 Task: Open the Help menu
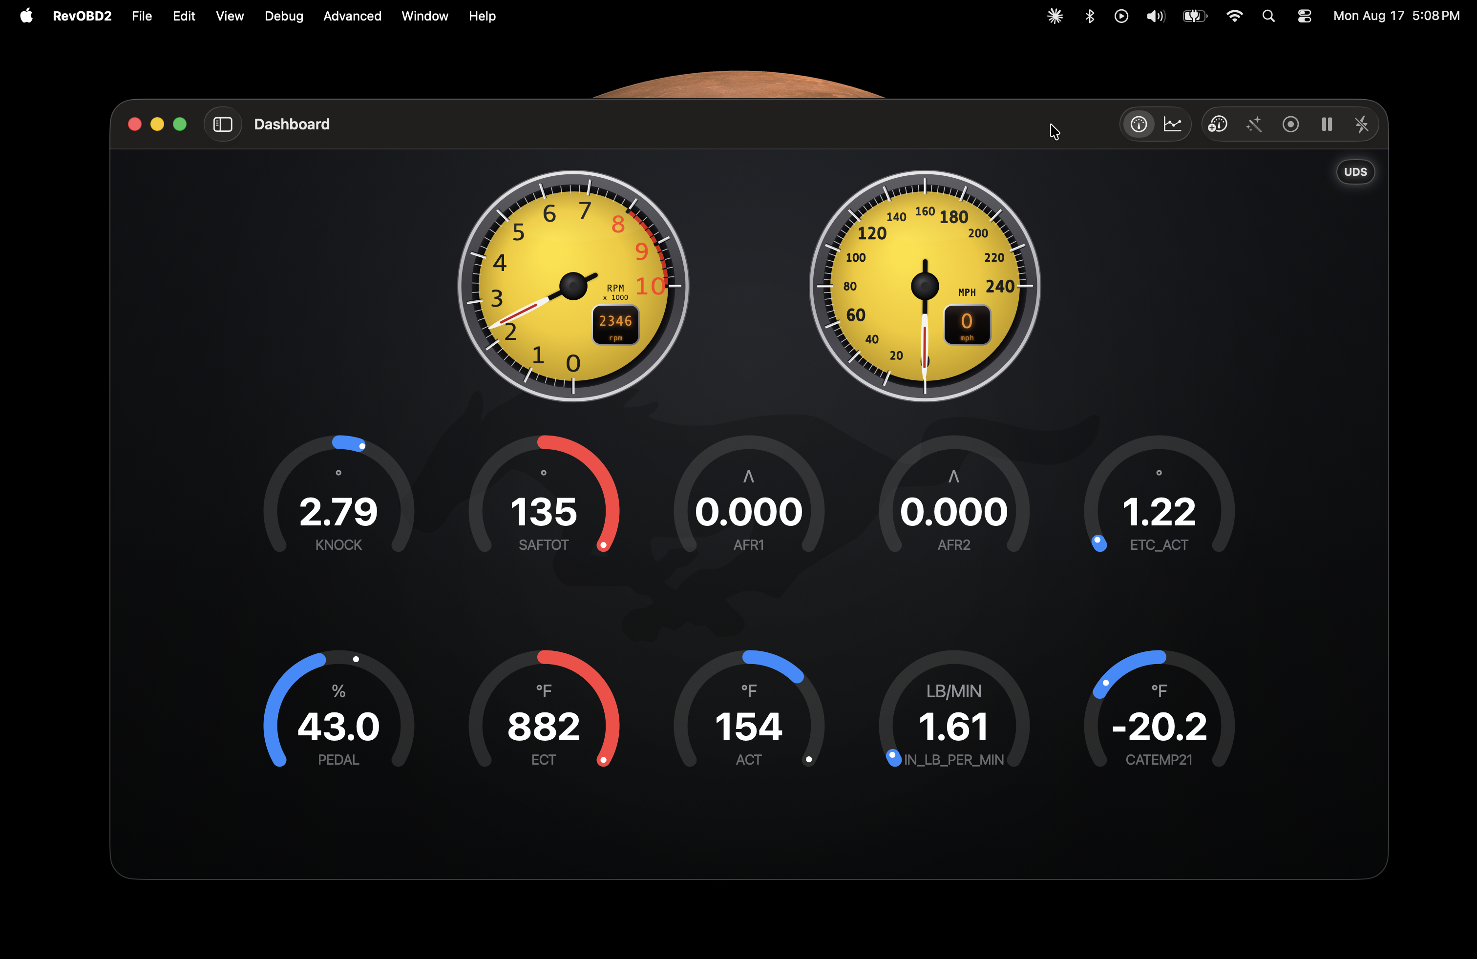point(482,16)
